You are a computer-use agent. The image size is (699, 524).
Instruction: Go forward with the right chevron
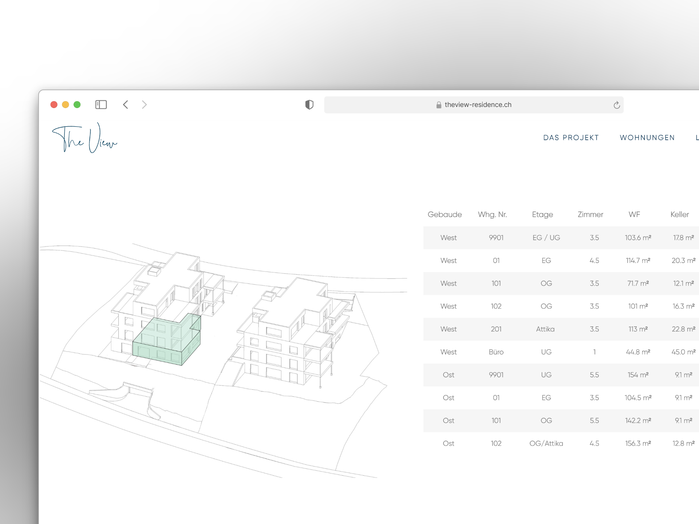pyautogui.click(x=144, y=105)
